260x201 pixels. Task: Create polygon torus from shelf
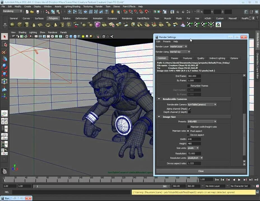tap(48, 25)
